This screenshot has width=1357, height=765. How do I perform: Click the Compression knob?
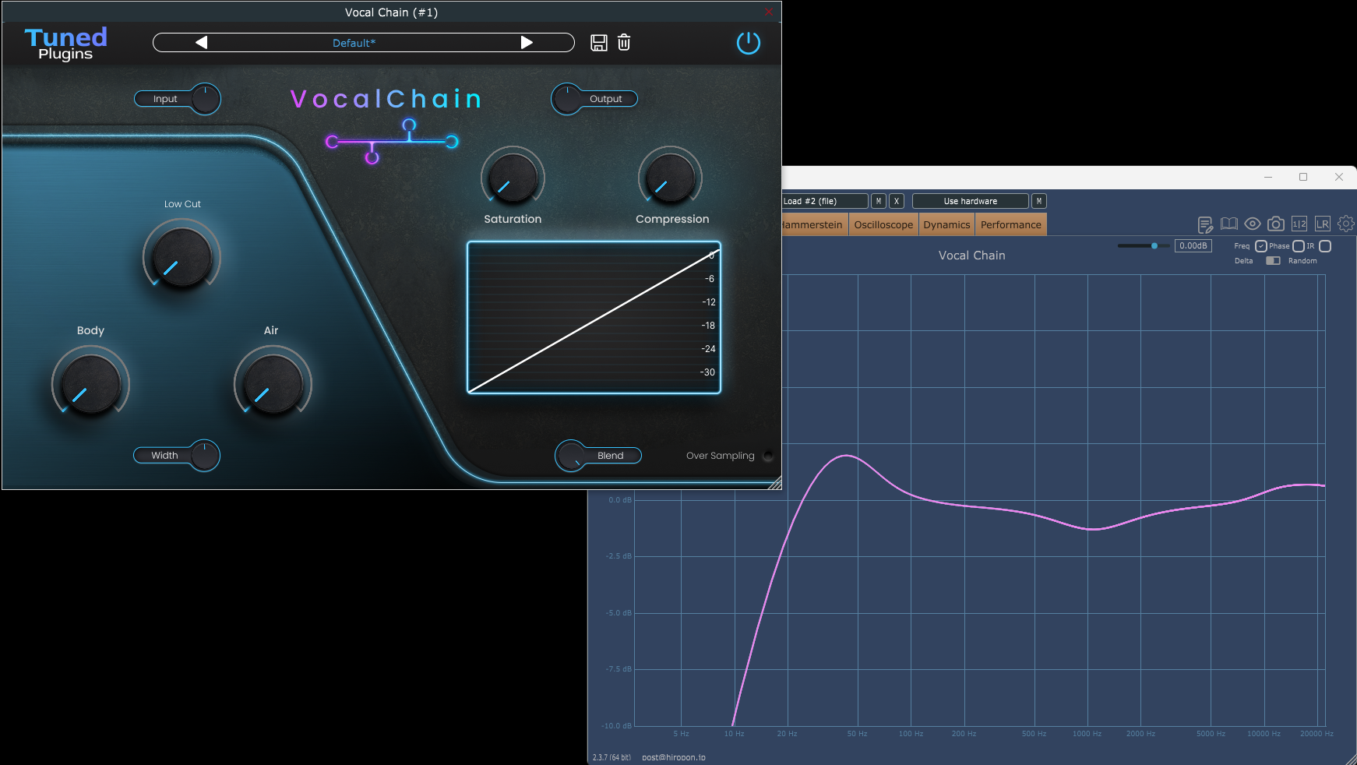tap(670, 177)
